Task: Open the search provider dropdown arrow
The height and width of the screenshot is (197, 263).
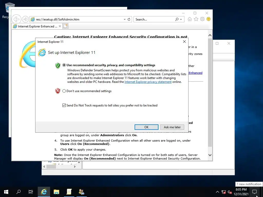Action: (x=181, y=19)
